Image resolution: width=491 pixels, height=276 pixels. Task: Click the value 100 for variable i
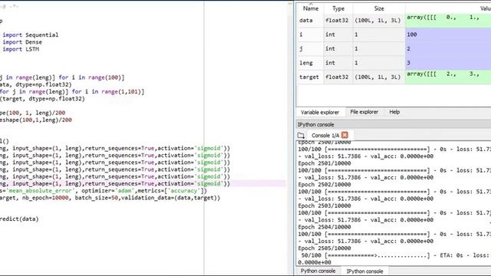pyautogui.click(x=448, y=34)
